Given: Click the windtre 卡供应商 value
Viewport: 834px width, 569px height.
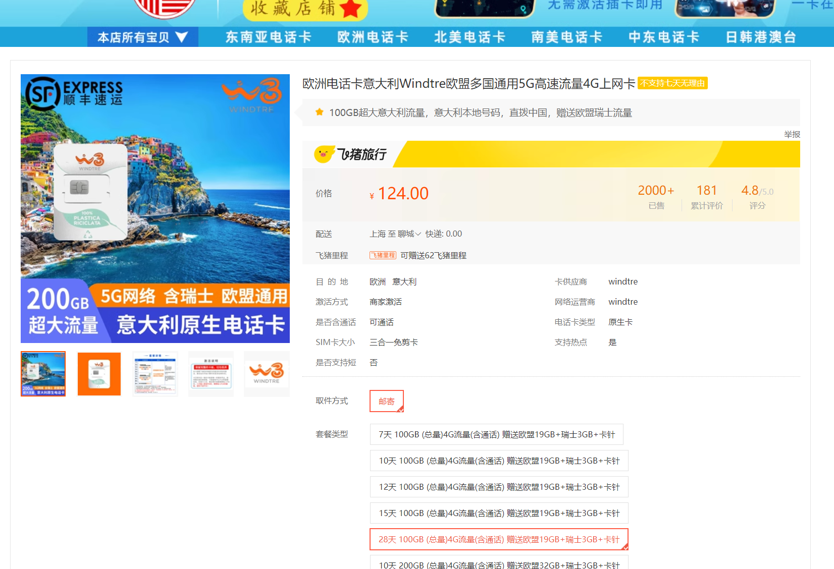Looking at the screenshot, I should pos(623,281).
